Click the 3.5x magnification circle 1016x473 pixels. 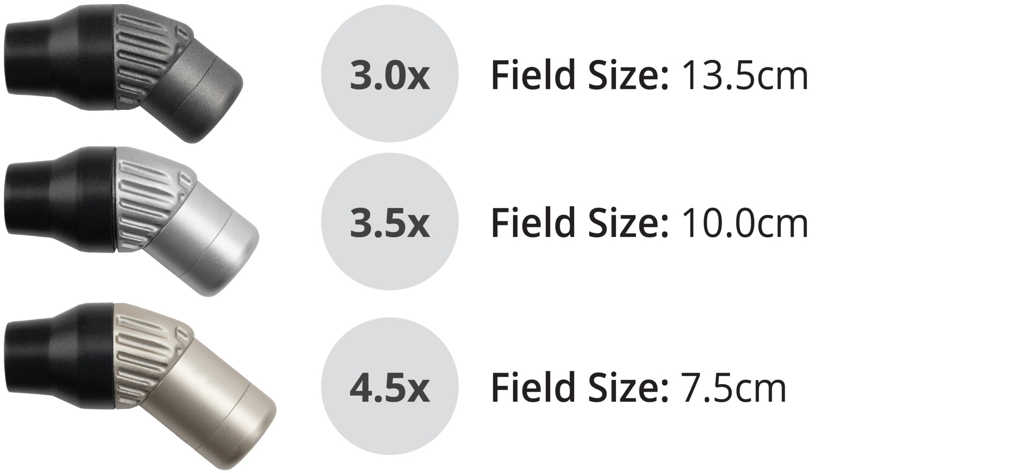coord(389,221)
